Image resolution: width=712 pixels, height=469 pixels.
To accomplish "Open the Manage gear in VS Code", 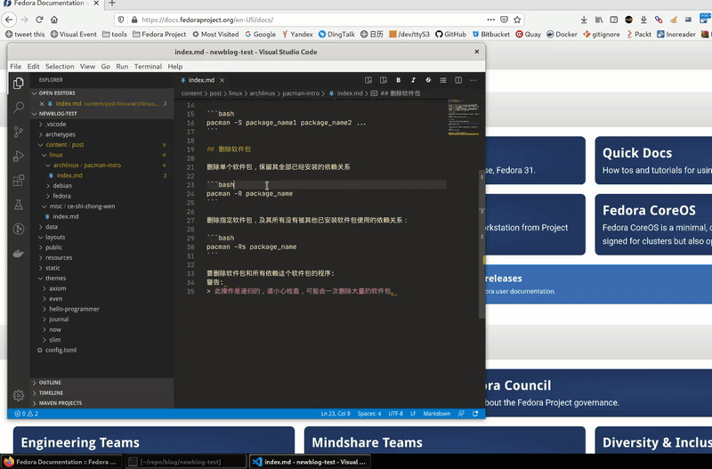I will [19, 395].
